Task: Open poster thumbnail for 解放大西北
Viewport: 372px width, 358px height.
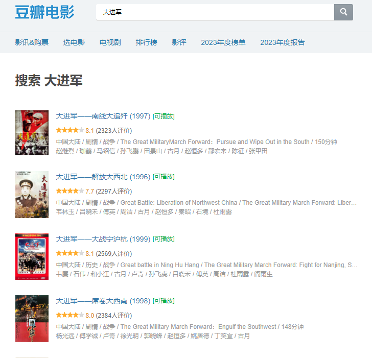Action: (32, 195)
